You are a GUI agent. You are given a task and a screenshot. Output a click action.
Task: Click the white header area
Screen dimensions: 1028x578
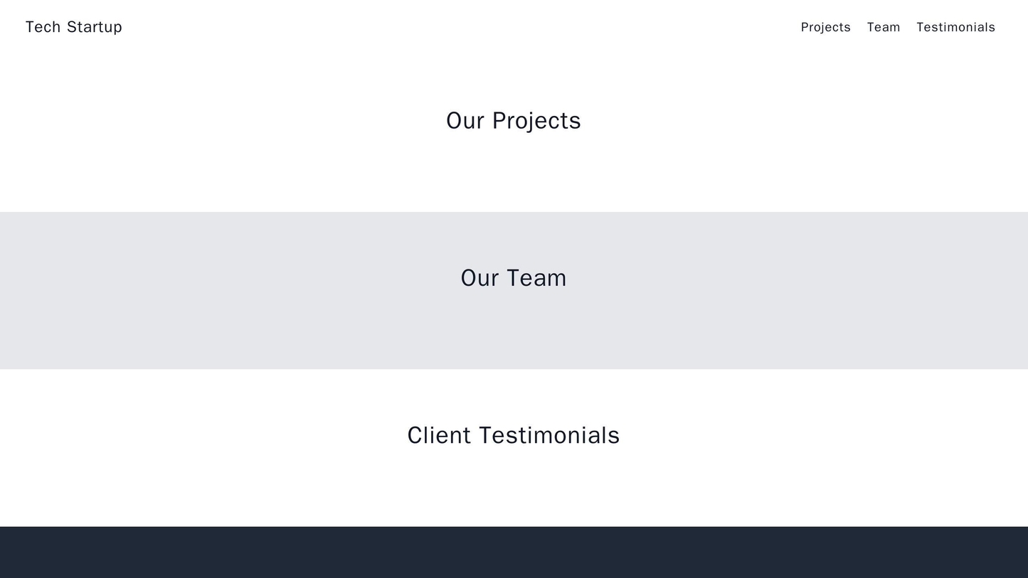[427, 27]
